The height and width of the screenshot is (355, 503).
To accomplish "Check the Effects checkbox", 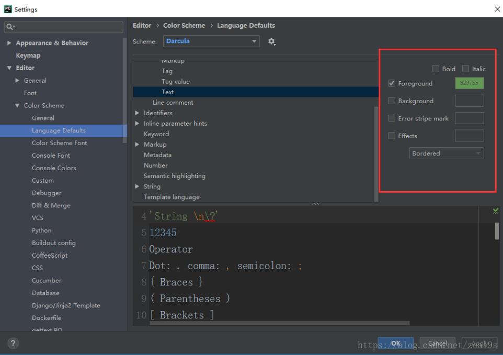I will click(x=391, y=136).
